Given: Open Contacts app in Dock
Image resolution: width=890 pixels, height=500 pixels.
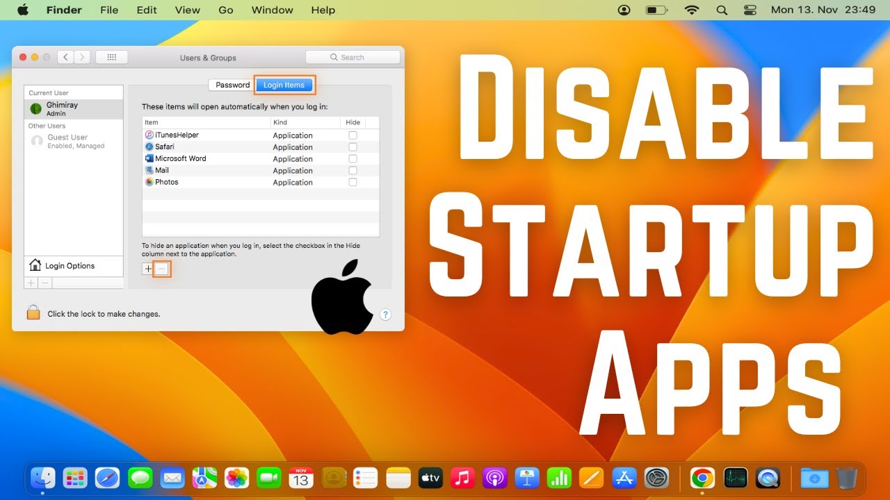Looking at the screenshot, I should 334,478.
